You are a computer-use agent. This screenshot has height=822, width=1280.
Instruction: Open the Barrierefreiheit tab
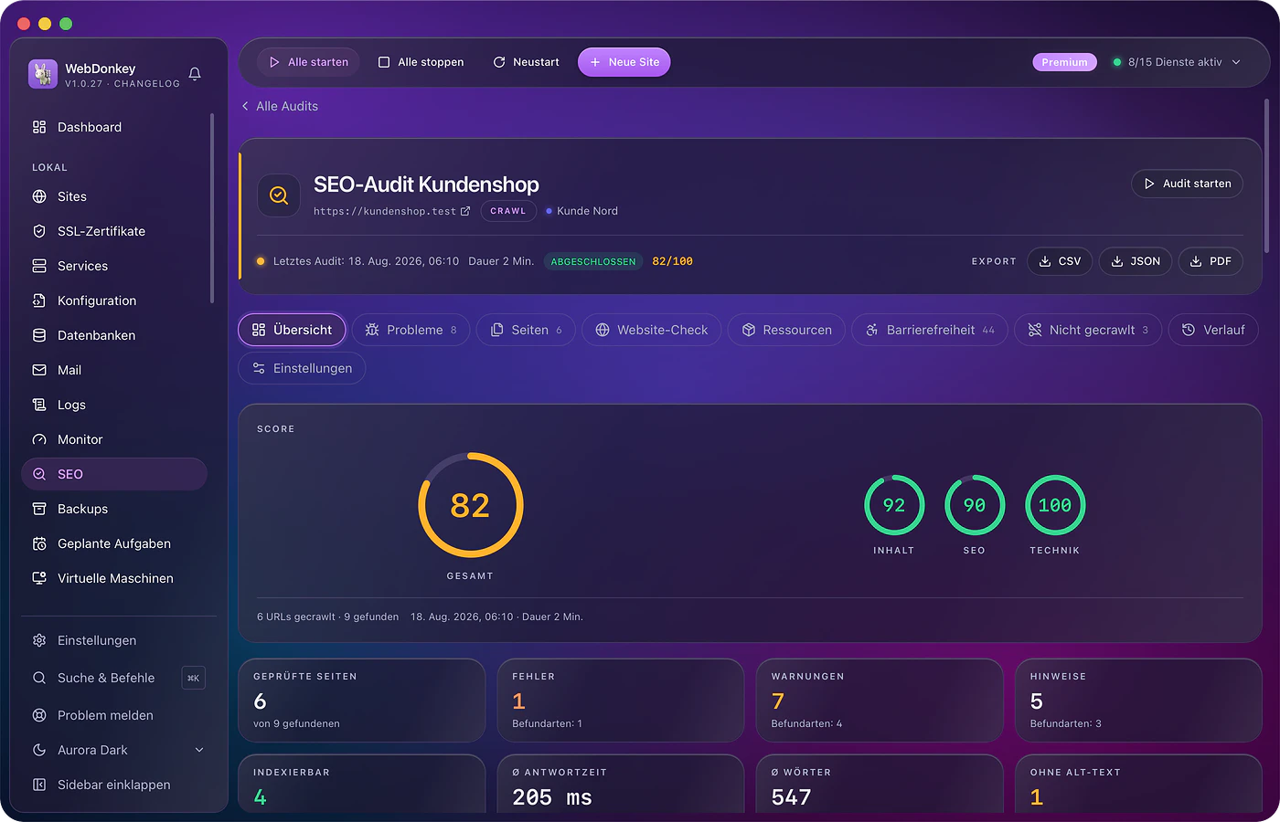(x=930, y=330)
